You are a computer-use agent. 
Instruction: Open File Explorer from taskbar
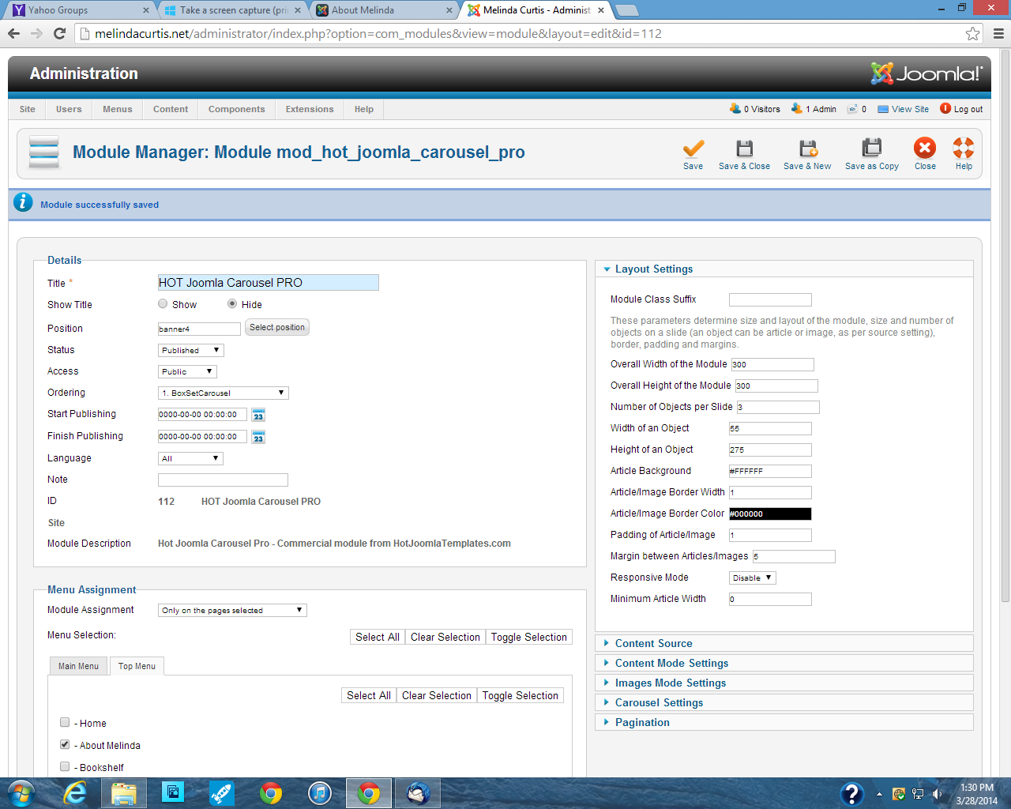pos(124,793)
